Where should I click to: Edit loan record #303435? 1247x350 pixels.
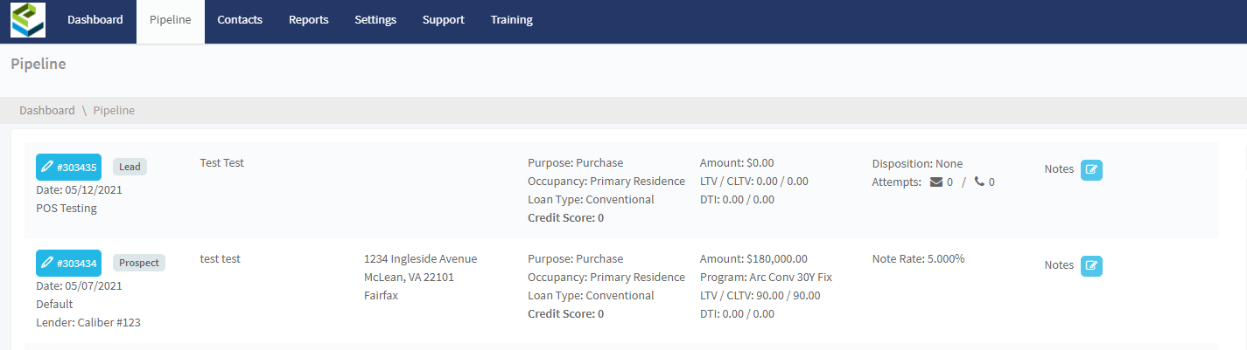coord(68,167)
